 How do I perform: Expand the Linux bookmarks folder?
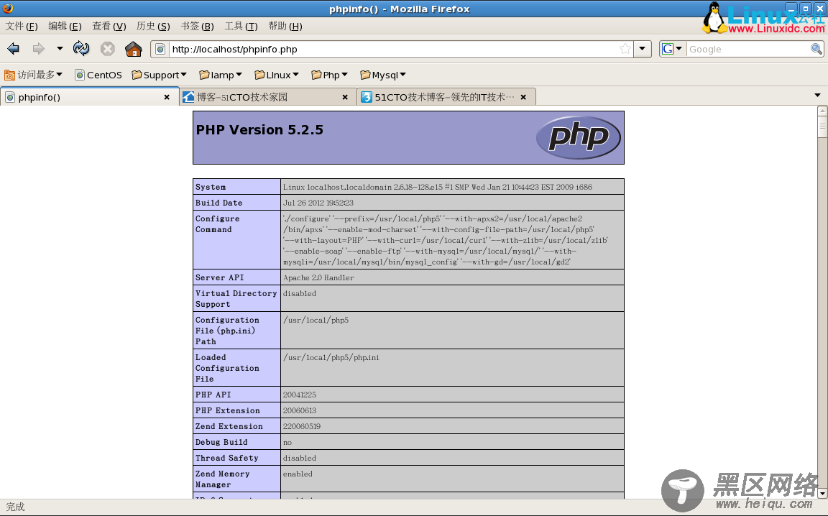click(277, 75)
